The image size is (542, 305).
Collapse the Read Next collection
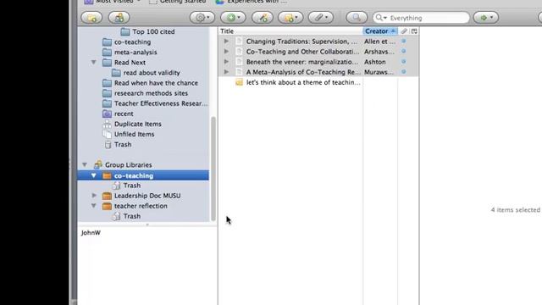[93, 62]
